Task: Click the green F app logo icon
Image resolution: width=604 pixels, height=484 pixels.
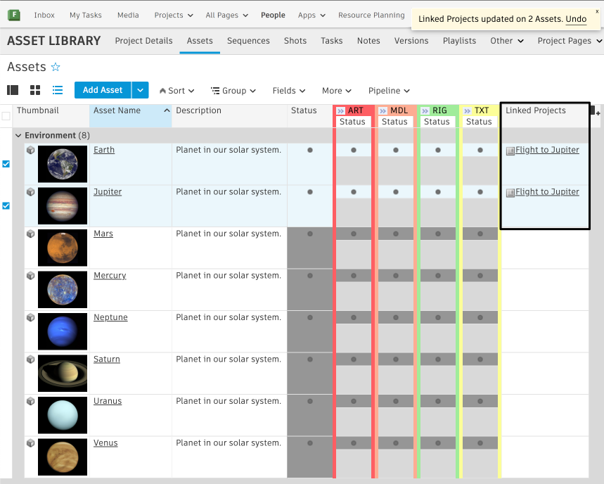Action: 14,15
